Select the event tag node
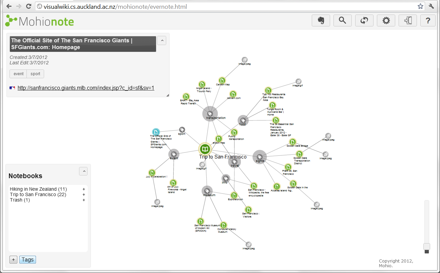The width and height of the screenshot is (440, 273). pyautogui.click(x=174, y=154)
